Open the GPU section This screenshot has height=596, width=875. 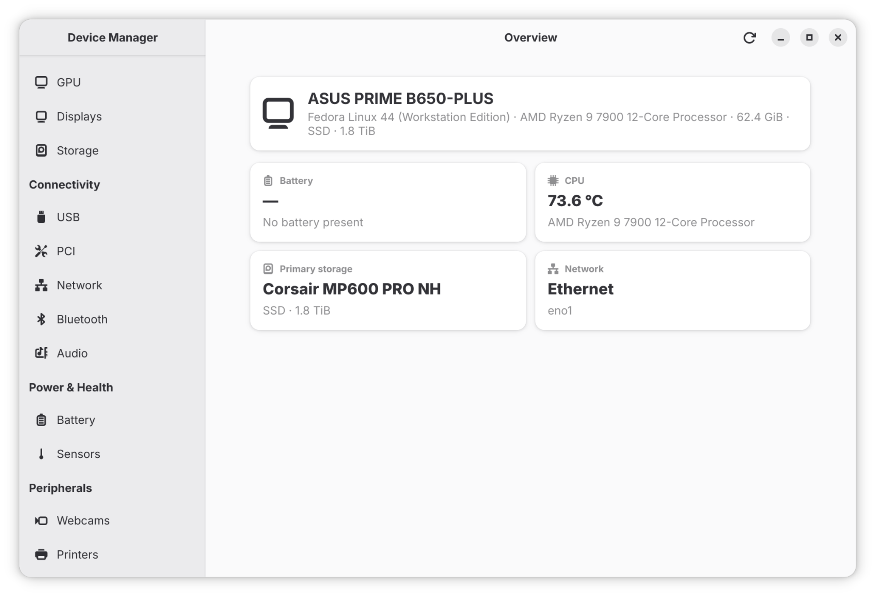pyautogui.click(x=112, y=82)
